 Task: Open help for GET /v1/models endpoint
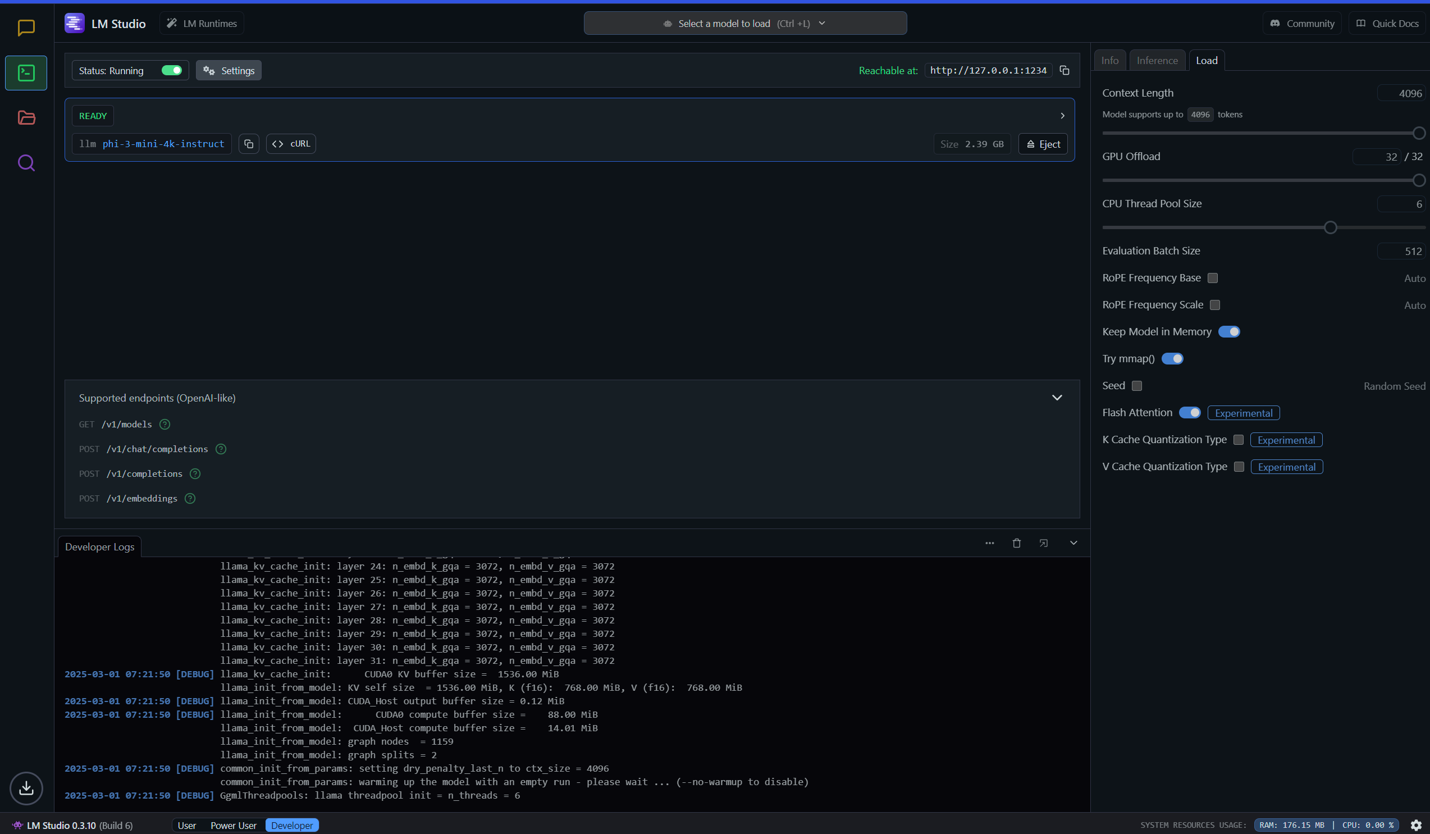click(x=165, y=424)
